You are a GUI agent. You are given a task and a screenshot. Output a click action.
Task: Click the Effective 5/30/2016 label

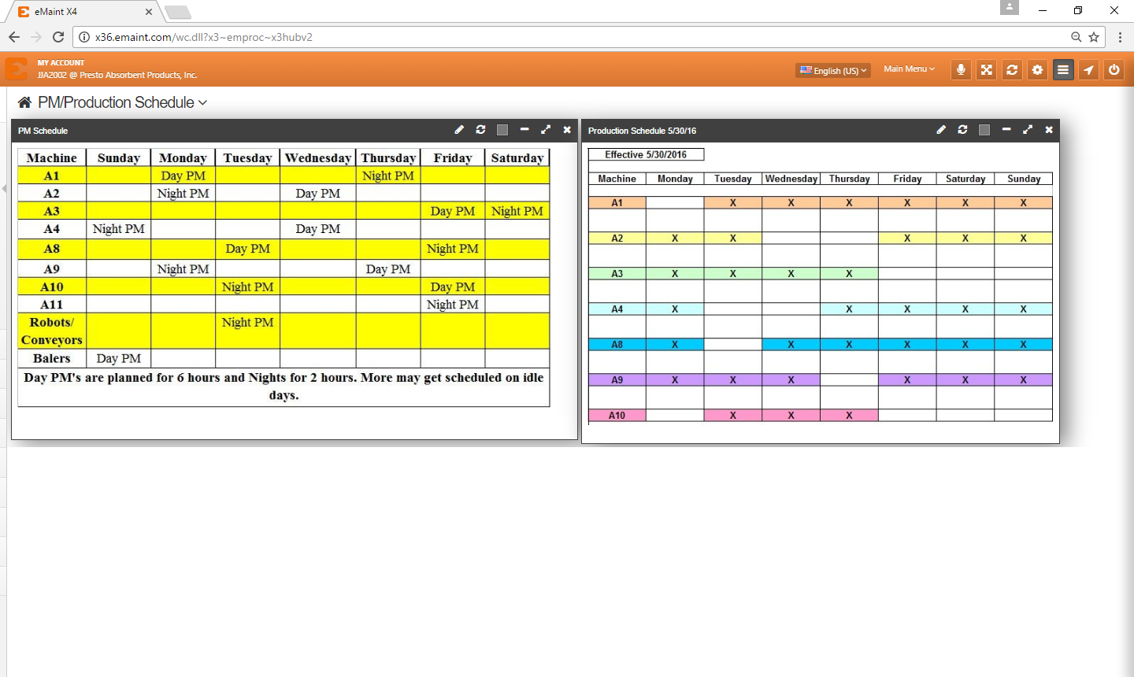(646, 154)
